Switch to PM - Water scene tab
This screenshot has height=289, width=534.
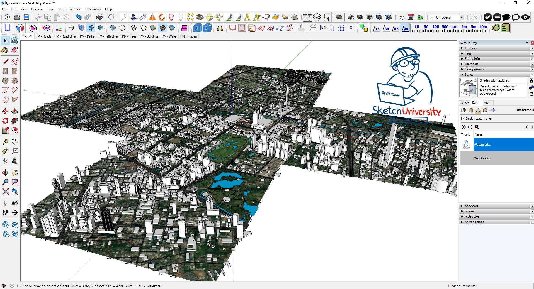point(169,36)
